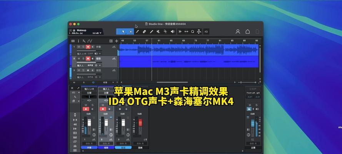The image size is (342, 154).
Task: Click the keyboard instruments icon in mixer sidebar
Action: pos(75,137)
